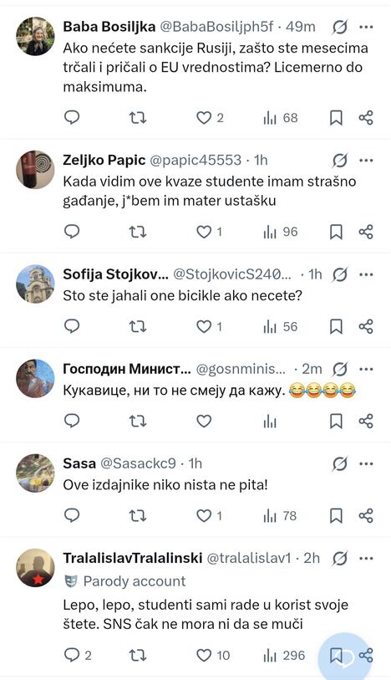Open the @papic45553 profile handle
This screenshot has height=680, width=391.
pos(195,160)
